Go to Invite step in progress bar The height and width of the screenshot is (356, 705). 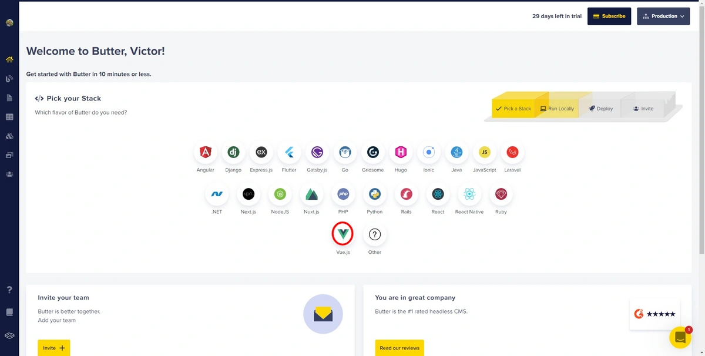coord(643,109)
